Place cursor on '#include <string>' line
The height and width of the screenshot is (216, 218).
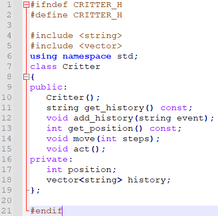tap(76, 36)
